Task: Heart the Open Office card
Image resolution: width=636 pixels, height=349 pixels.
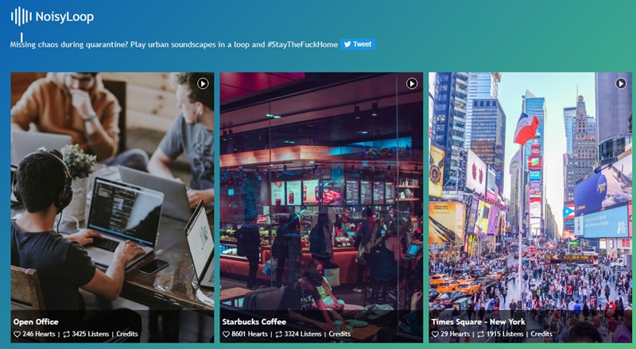Action: point(17,335)
